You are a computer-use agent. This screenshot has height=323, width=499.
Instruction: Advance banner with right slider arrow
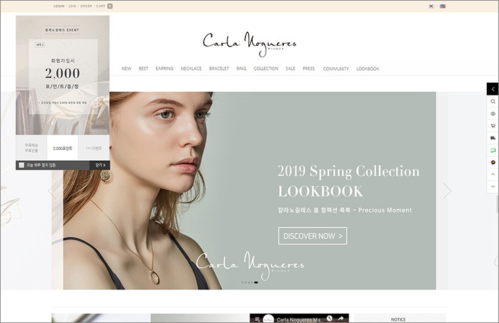click(x=447, y=191)
